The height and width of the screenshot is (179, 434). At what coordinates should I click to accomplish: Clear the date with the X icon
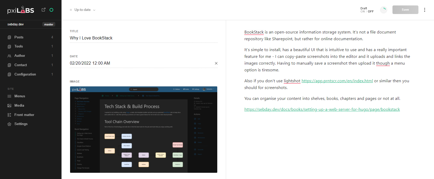(x=216, y=63)
